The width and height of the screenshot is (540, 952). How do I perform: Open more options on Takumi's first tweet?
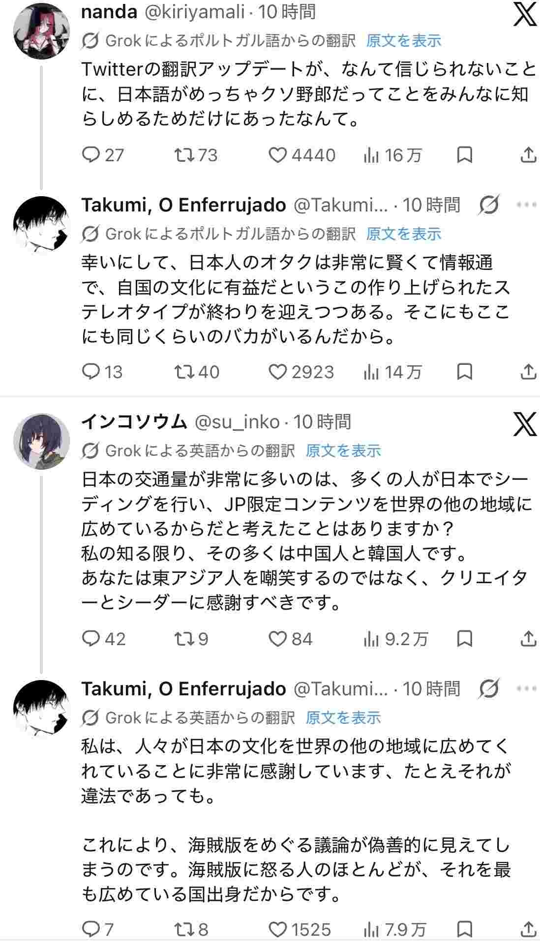[x=526, y=205]
